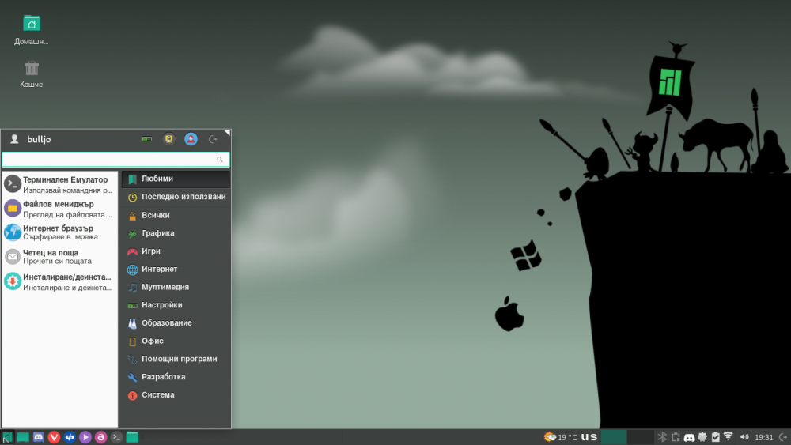Launch the pink swirl app in taskbar
Image resolution: width=791 pixels, height=445 pixels.
(x=101, y=437)
